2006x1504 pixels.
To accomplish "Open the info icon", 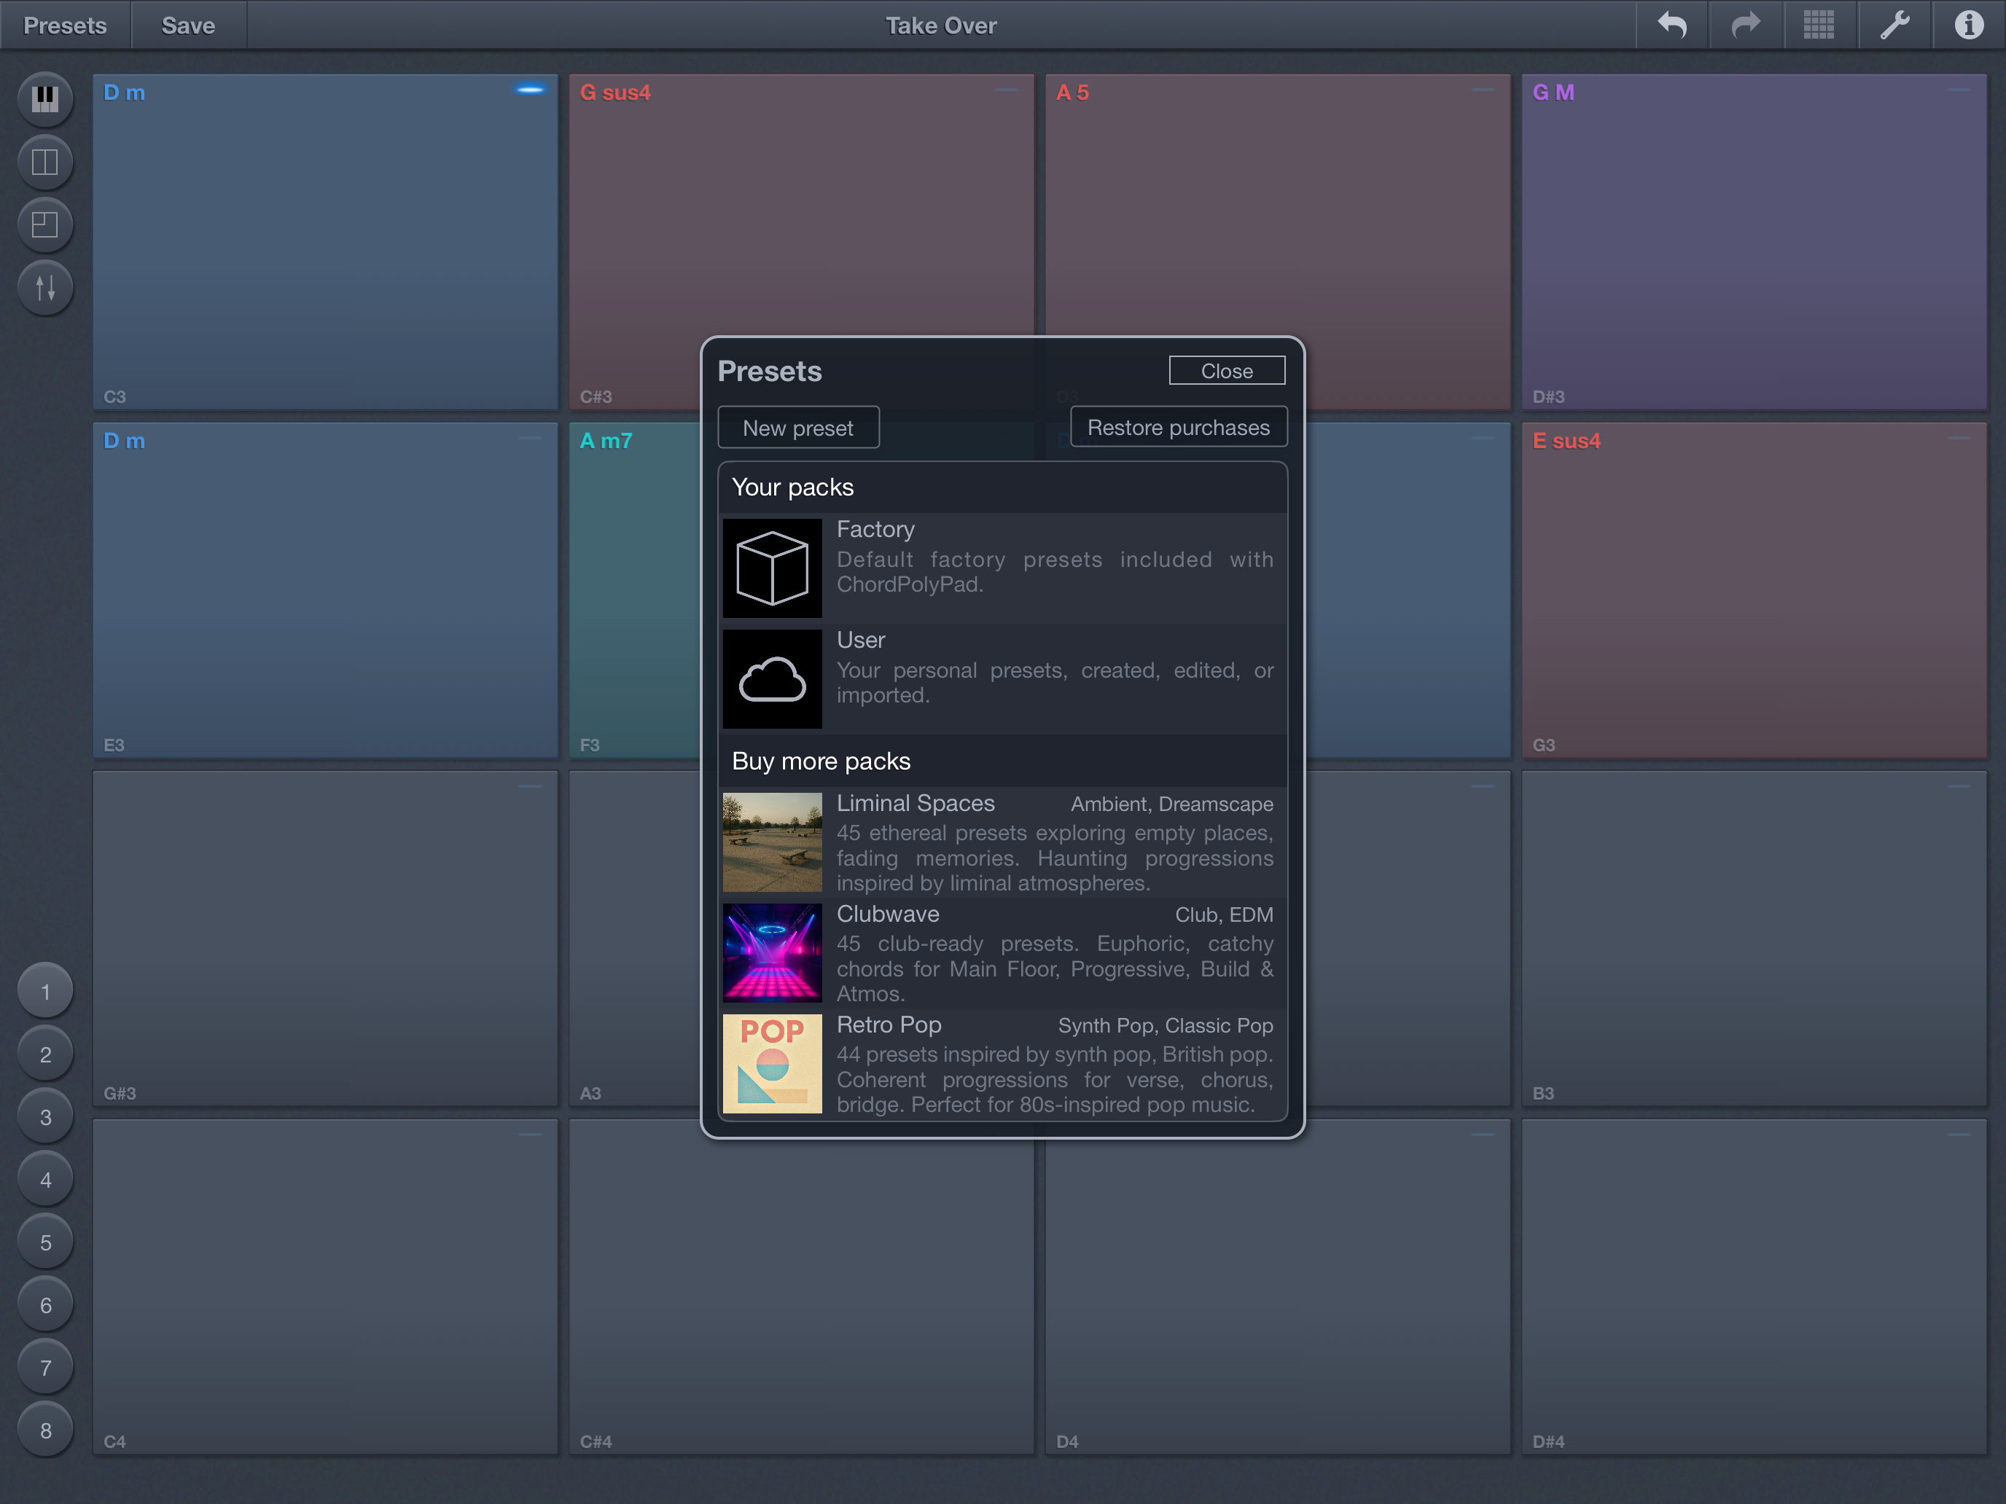I will tap(1968, 25).
